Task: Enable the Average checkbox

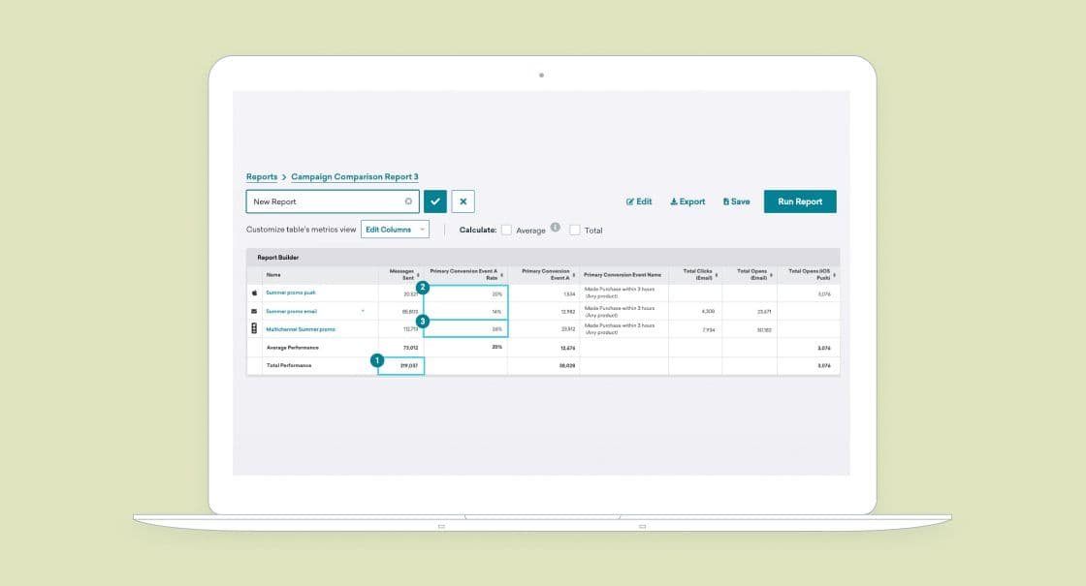Action: [x=505, y=230]
